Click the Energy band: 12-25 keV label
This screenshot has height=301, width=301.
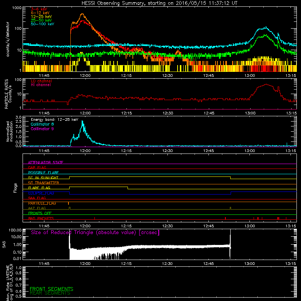(x=55, y=120)
